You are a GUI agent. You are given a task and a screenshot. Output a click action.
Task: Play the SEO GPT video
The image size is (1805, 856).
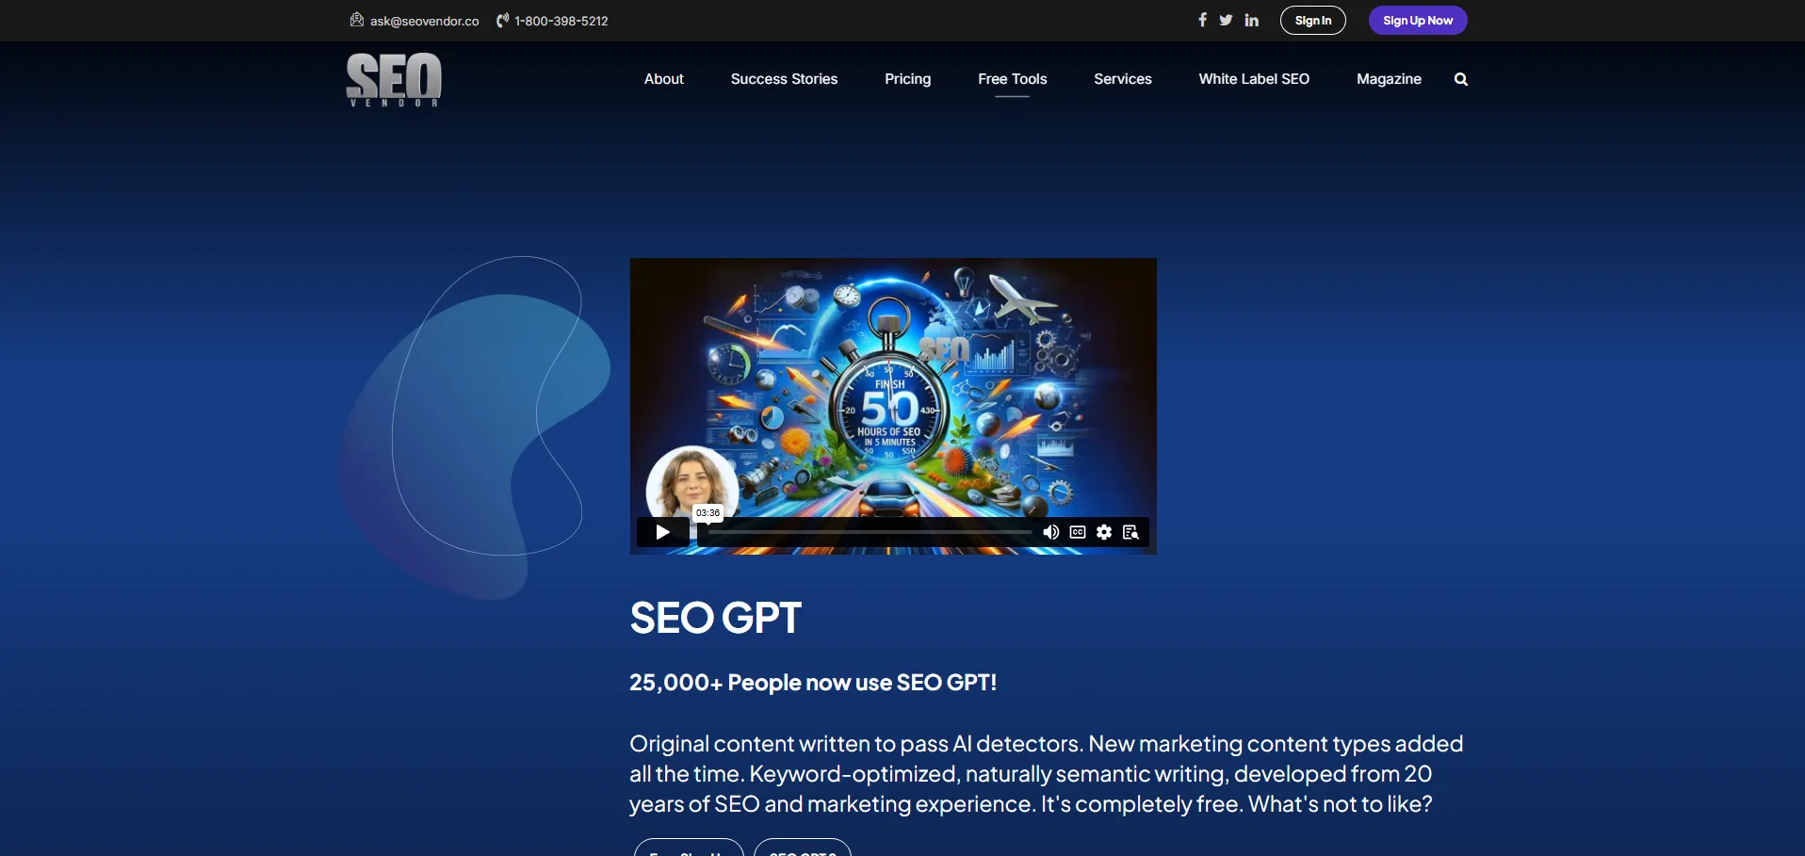coord(662,532)
